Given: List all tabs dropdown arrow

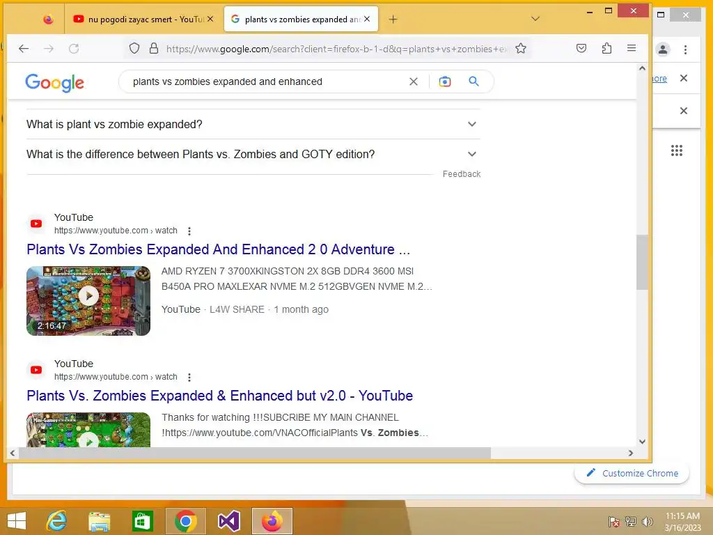Looking at the screenshot, I should (x=535, y=19).
